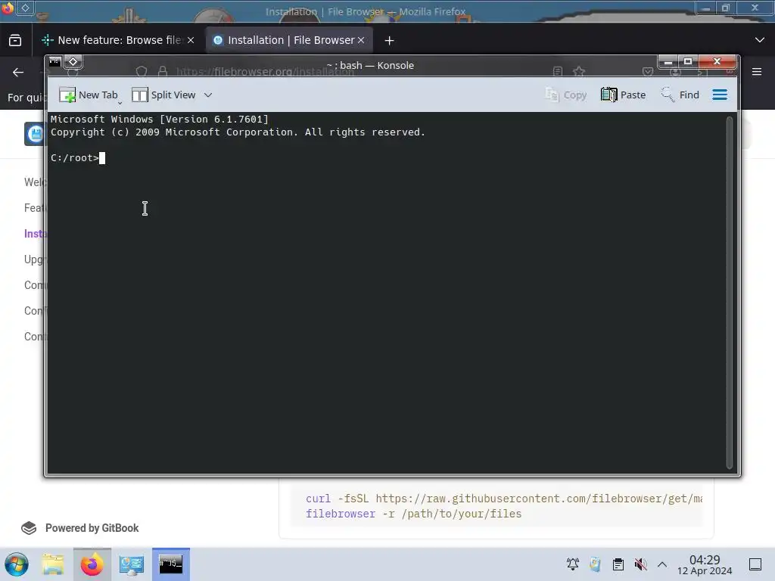Open the Installation link in docs sidebar

coord(35,234)
